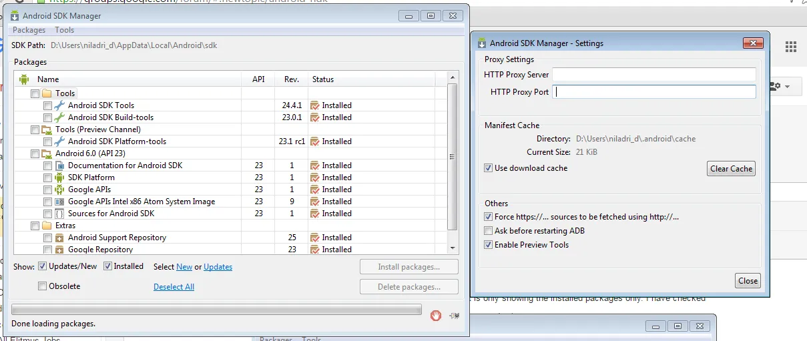Click the Android SDK Manager title bar icon
The width and height of the screenshot is (807, 341).
pyautogui.click(x=14, y=15)
